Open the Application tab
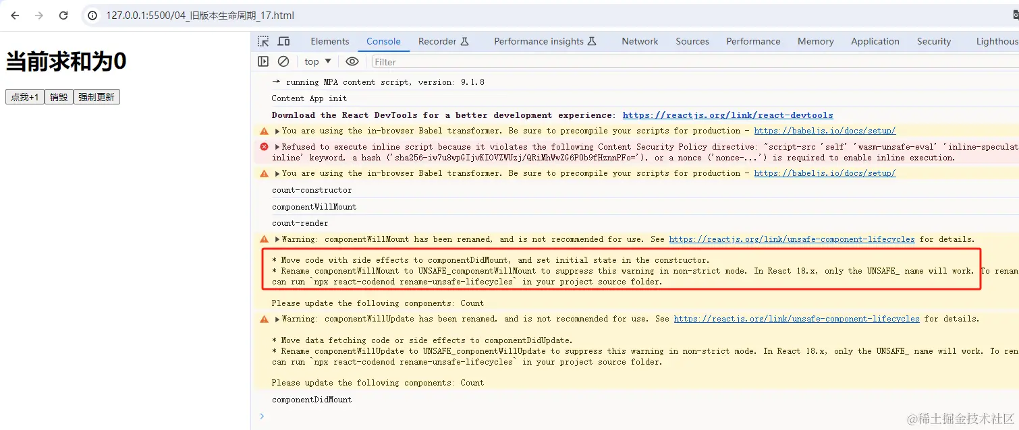The image size is (1019, 430). coord(875,41)
